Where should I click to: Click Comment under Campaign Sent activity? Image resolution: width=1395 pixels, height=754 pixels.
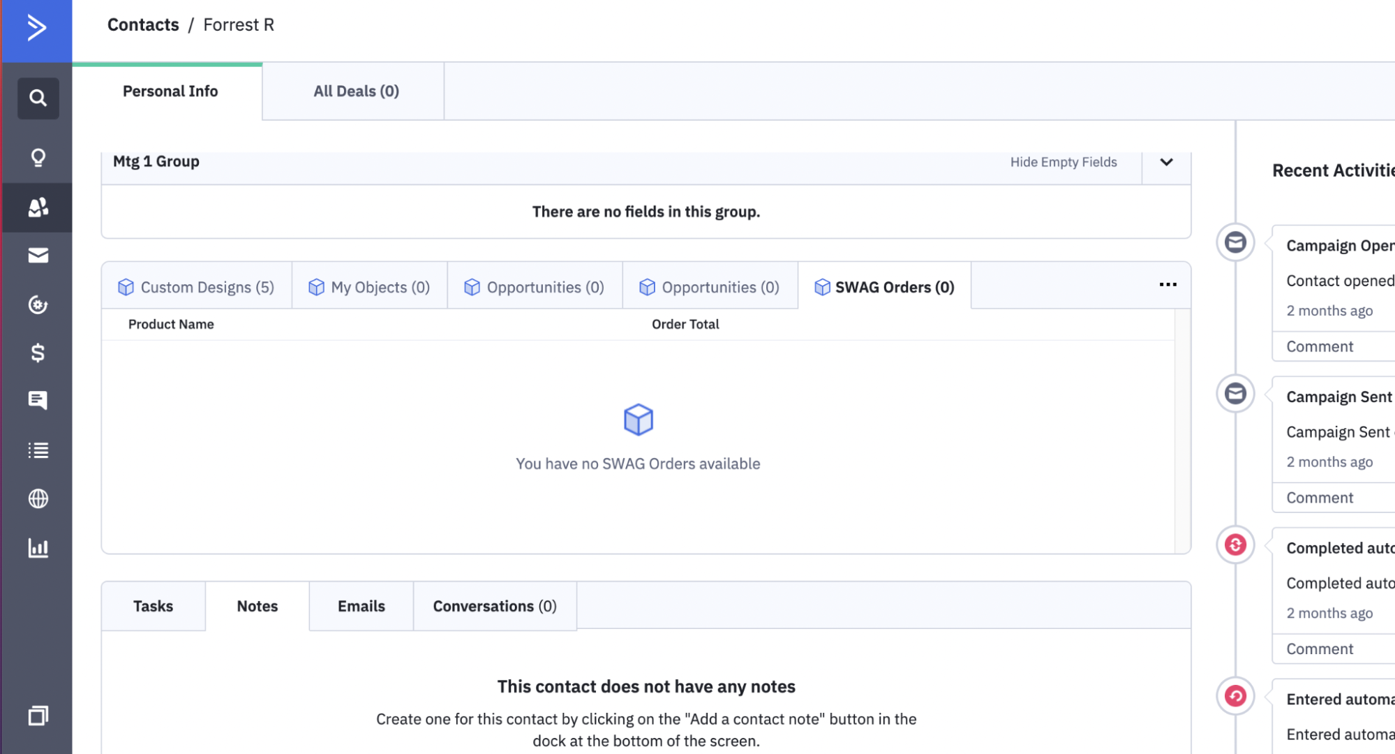coord(1319,498)
